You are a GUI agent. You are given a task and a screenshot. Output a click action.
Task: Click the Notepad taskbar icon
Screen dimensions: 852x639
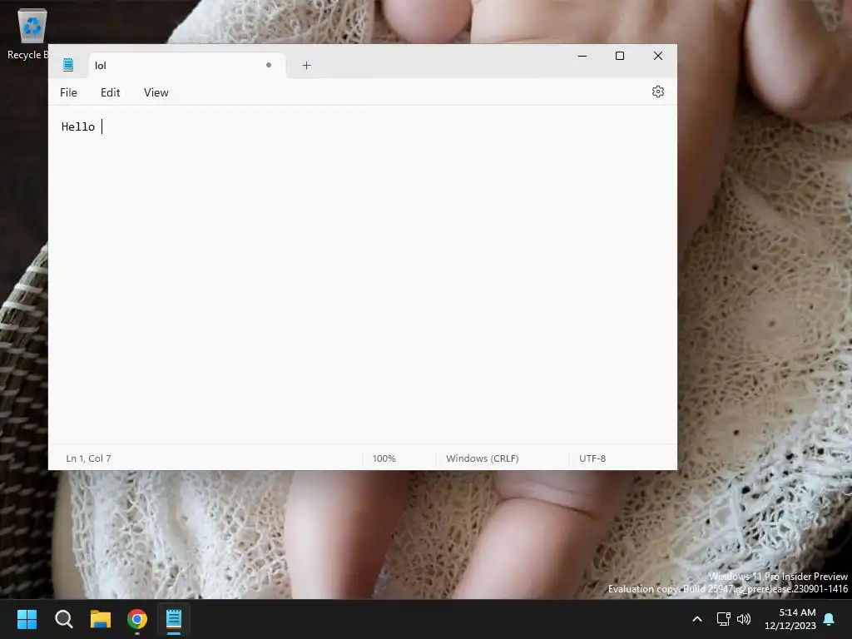[x=174, y=619]
